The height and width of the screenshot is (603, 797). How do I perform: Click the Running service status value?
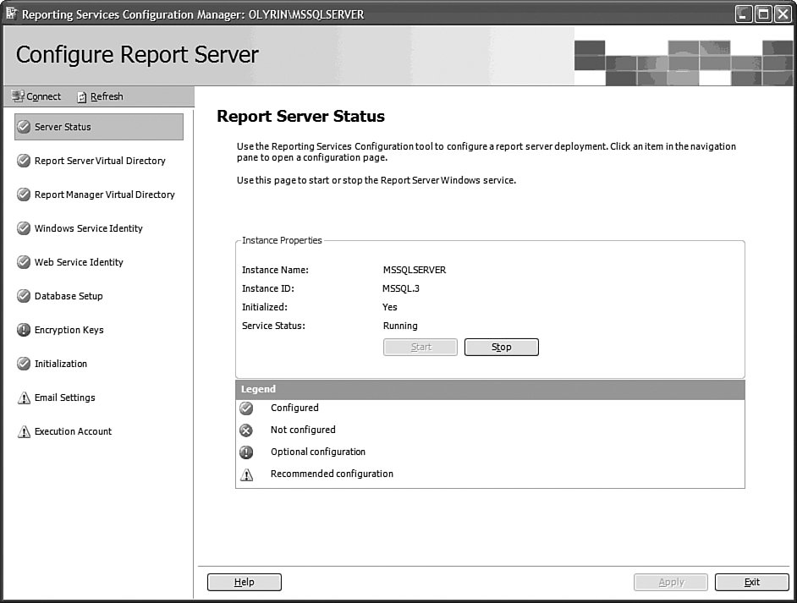click(x=400, y=326)
